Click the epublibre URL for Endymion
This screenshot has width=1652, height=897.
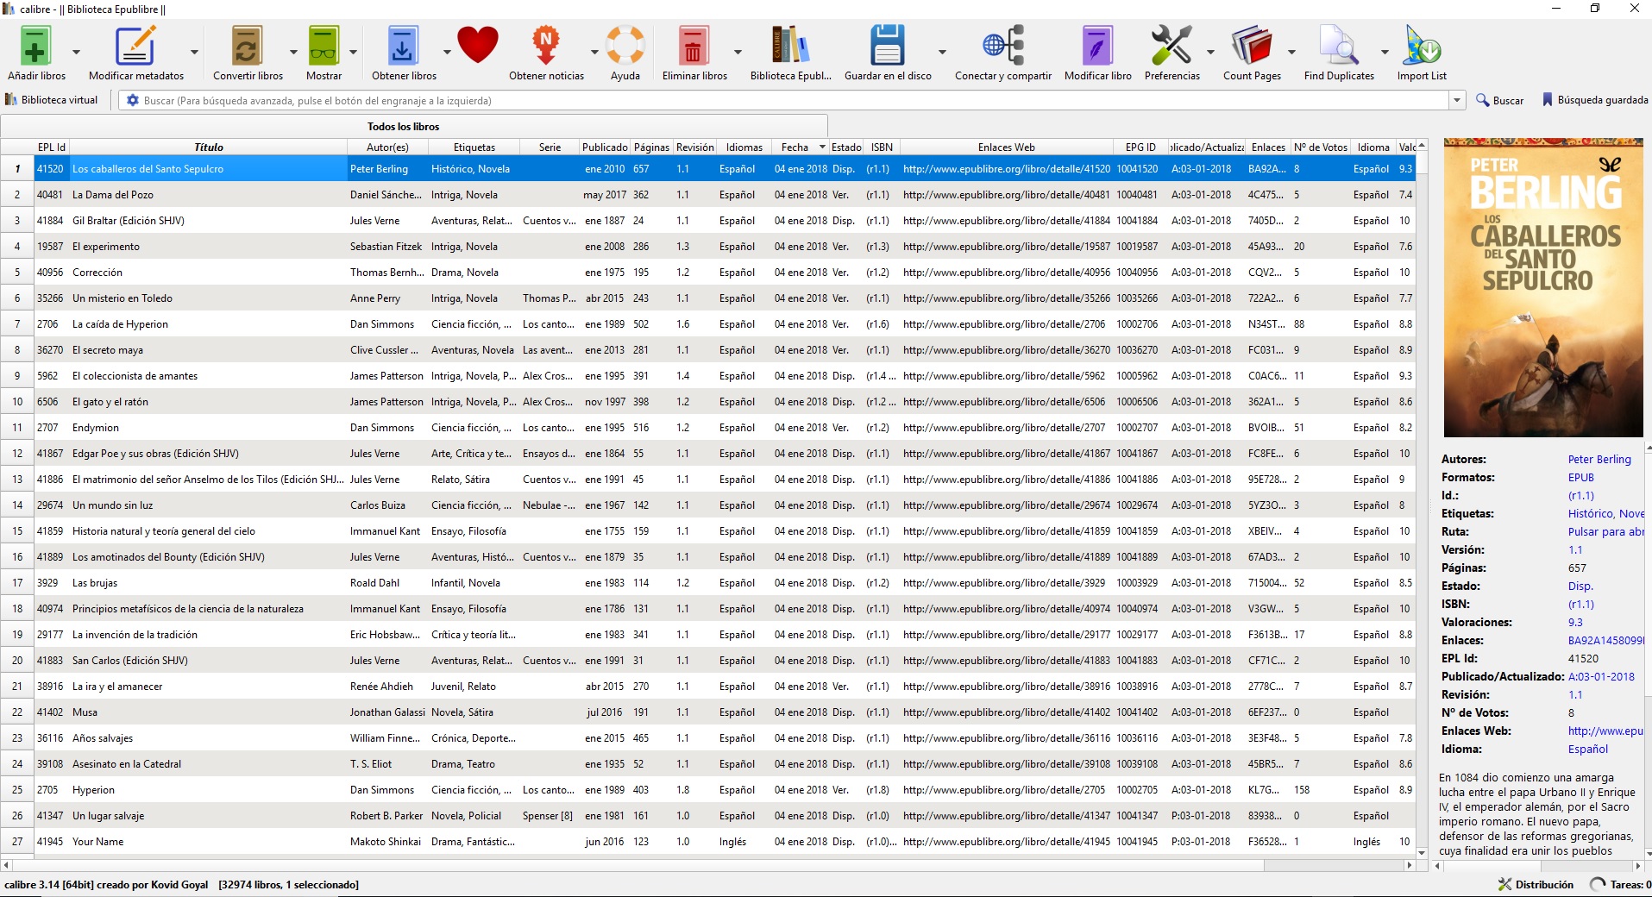click(x=1003, y=428)
